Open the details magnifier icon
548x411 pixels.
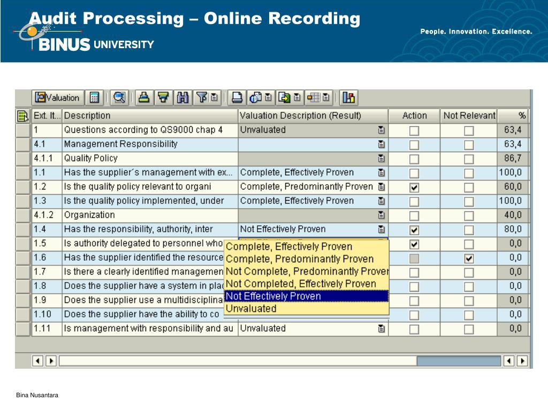pos(119,97)
